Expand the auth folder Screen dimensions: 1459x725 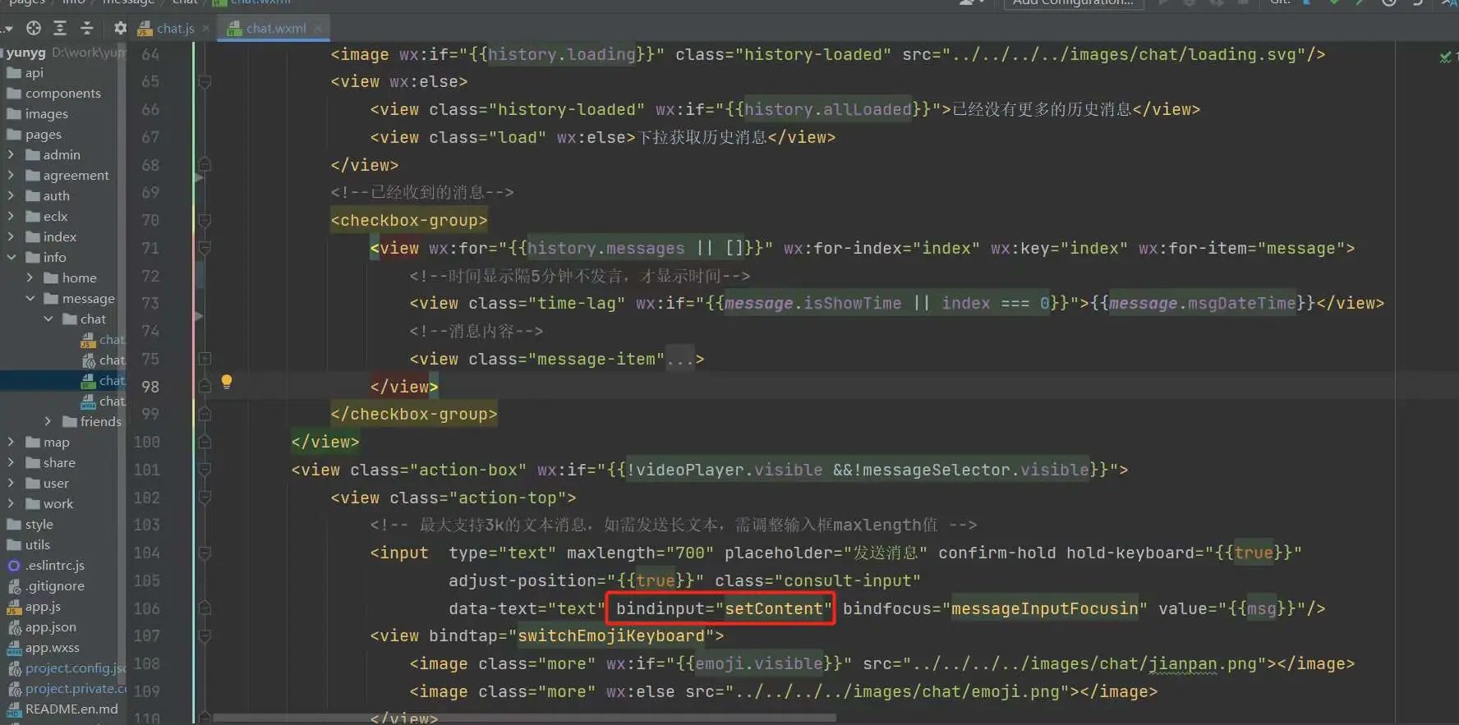(11, 195)
